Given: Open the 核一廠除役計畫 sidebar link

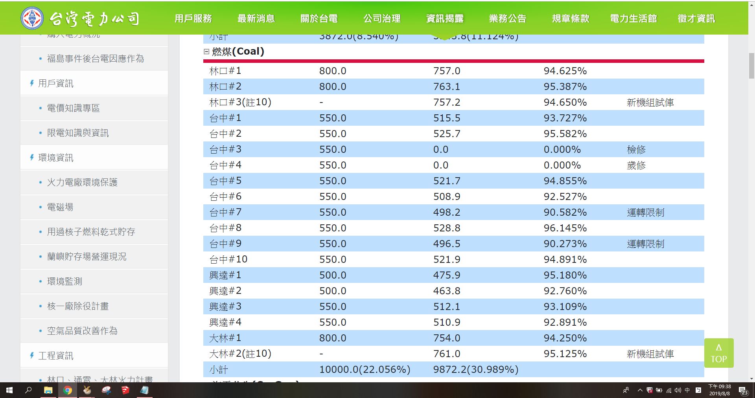Looking at the screenshot, I should [78, 306].
